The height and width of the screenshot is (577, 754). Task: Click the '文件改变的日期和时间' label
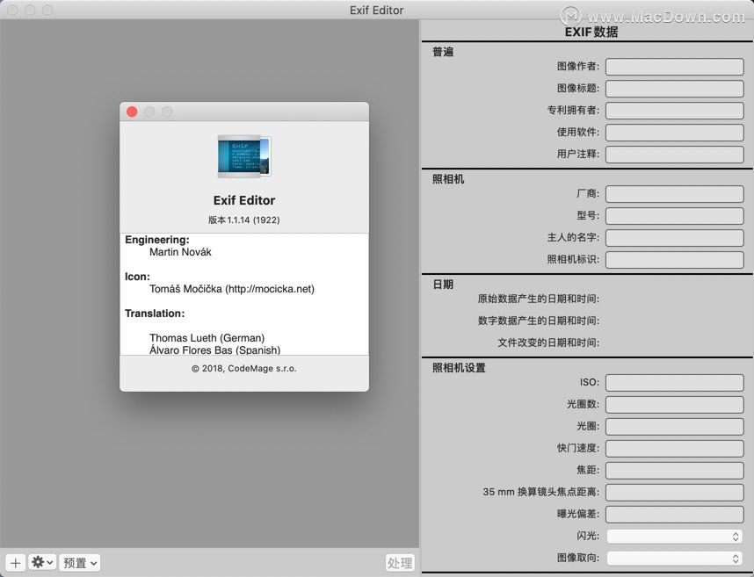coord(548,343)
